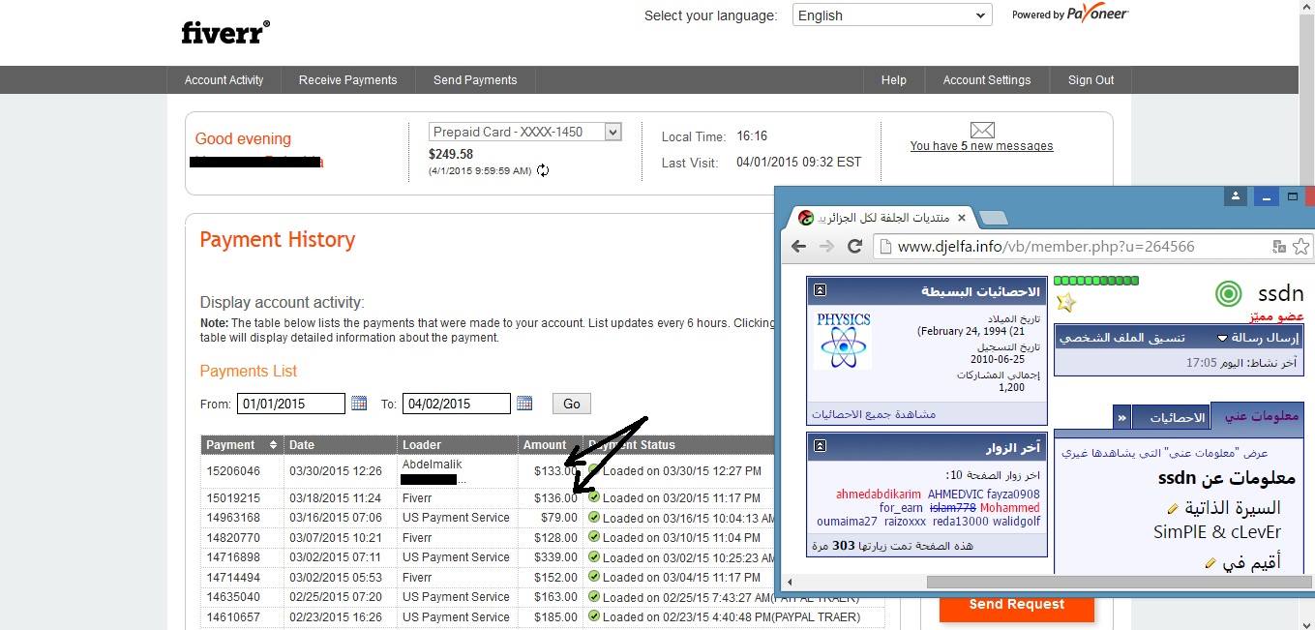Click the green check icon for payment 14714494
Image resolution: width=1315 pixels, height=630 pixels.
pos(593,577)
